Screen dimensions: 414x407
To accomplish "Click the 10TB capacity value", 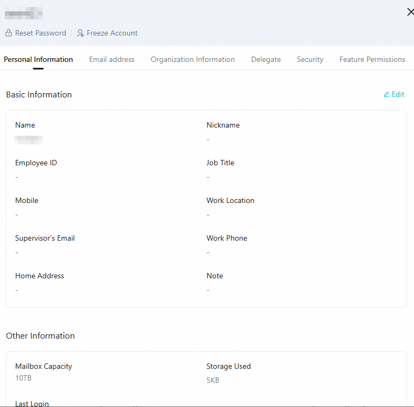I will (24, 378).
